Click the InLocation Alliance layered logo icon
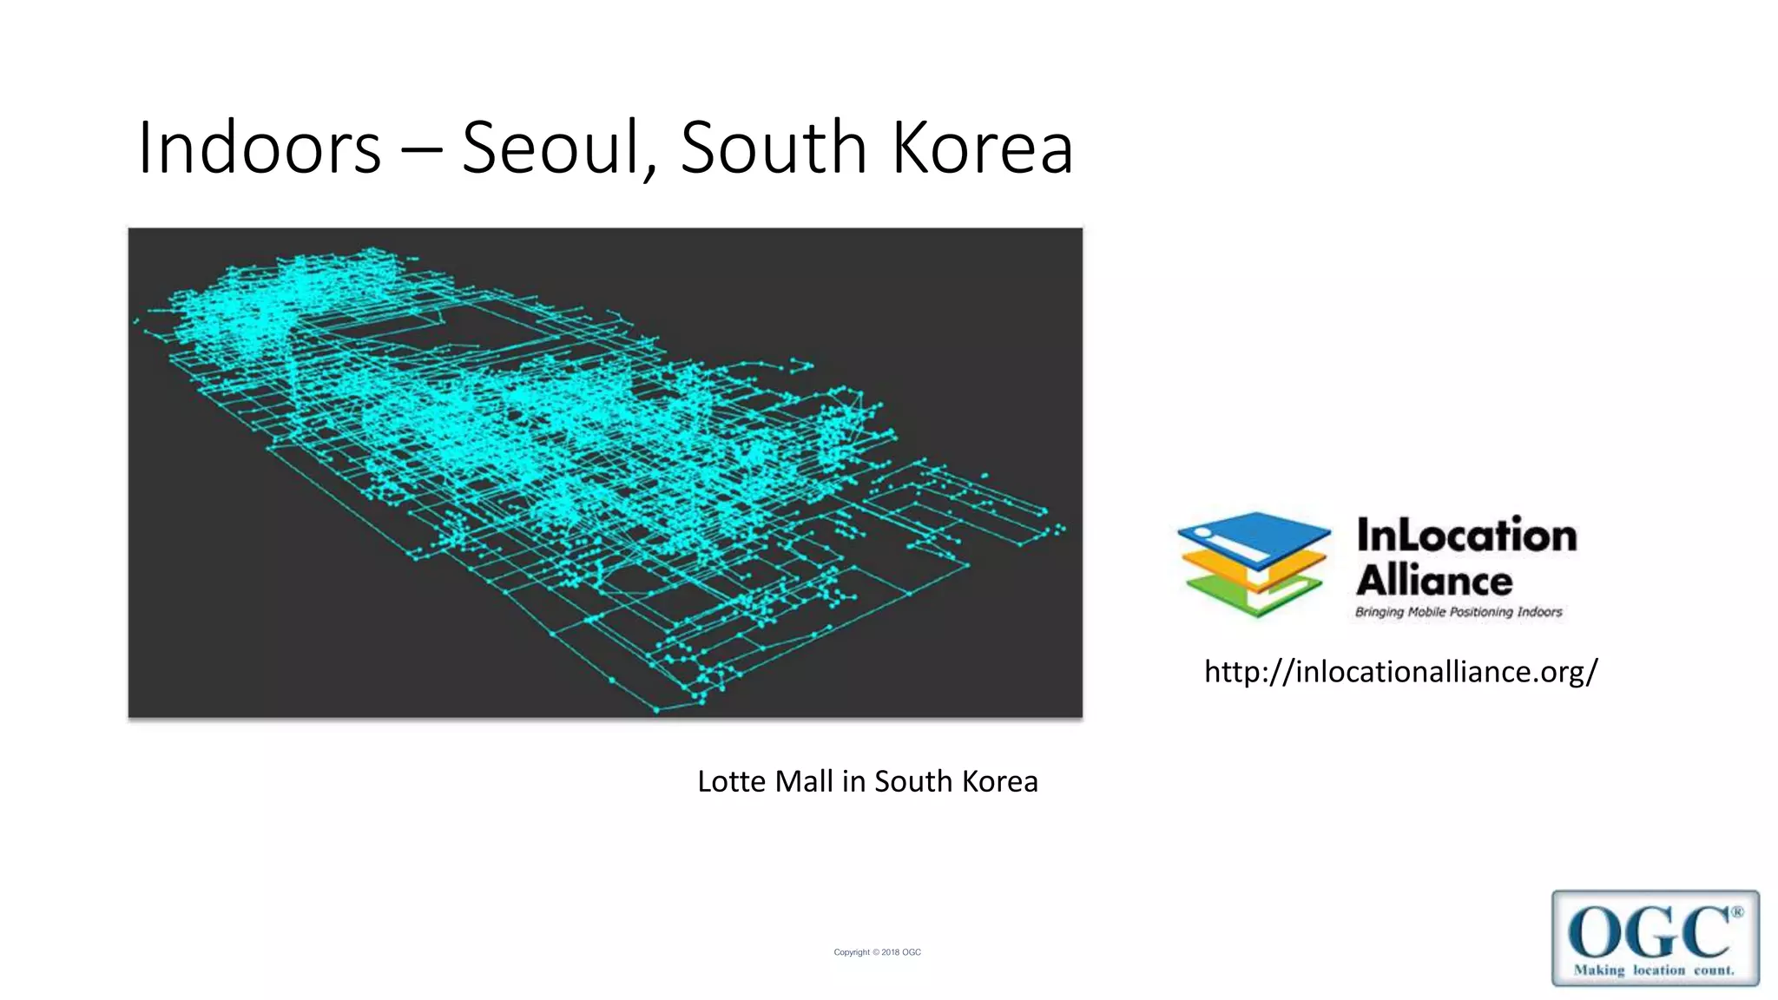Viewport: 1778px width, 1000px height. (1254, 564)
